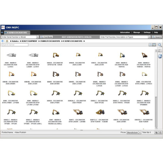Open the K907C excavator thumbnail

78,112
